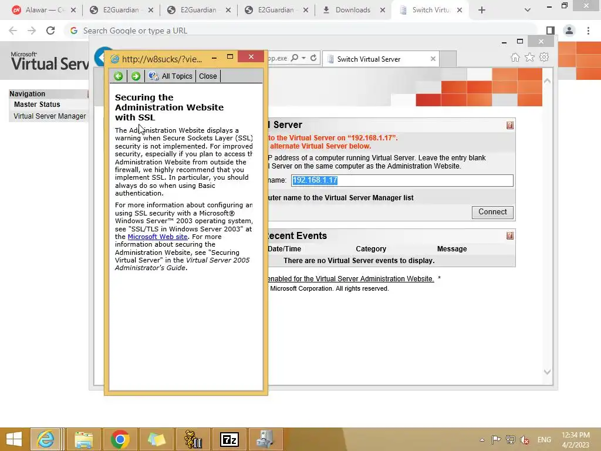Viewport: 601px width, 451px height.
Task: Click Internet Explorer home icon
Action: (x=515, y=58)
